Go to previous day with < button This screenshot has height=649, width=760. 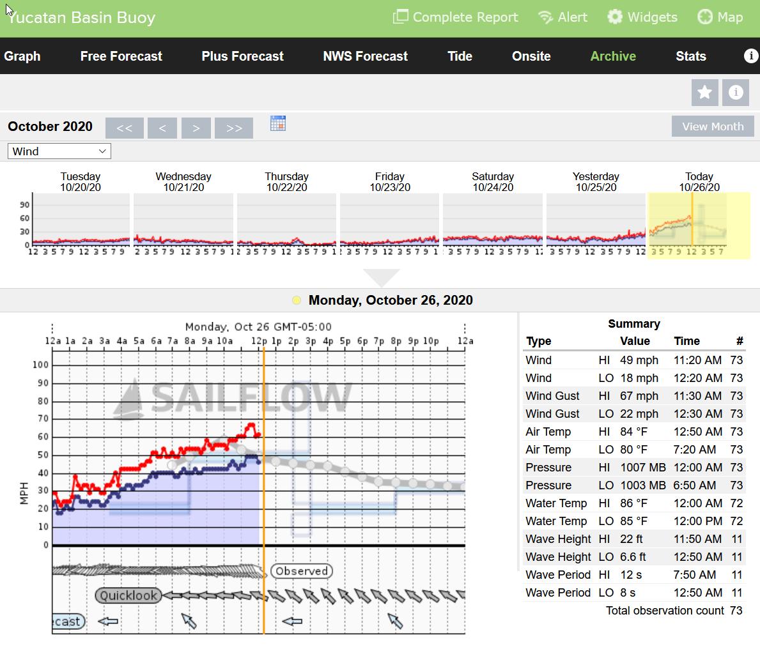click(162, 128)
